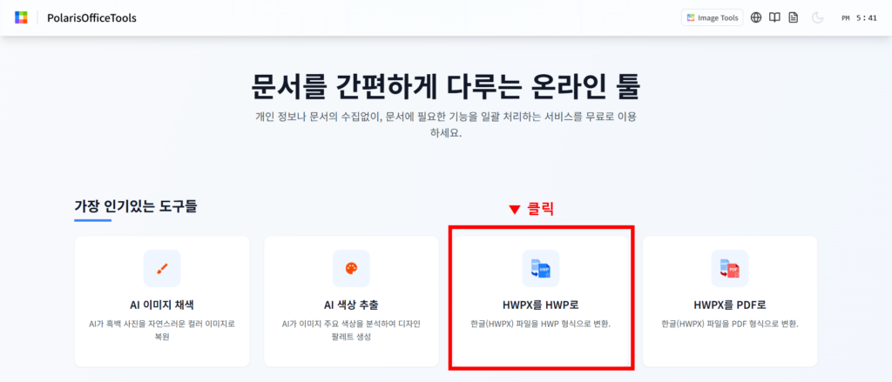This screenshot has height=382, width=892.
Task: Click the 가장 인기있는 도구들 heading
Action: 135,207
